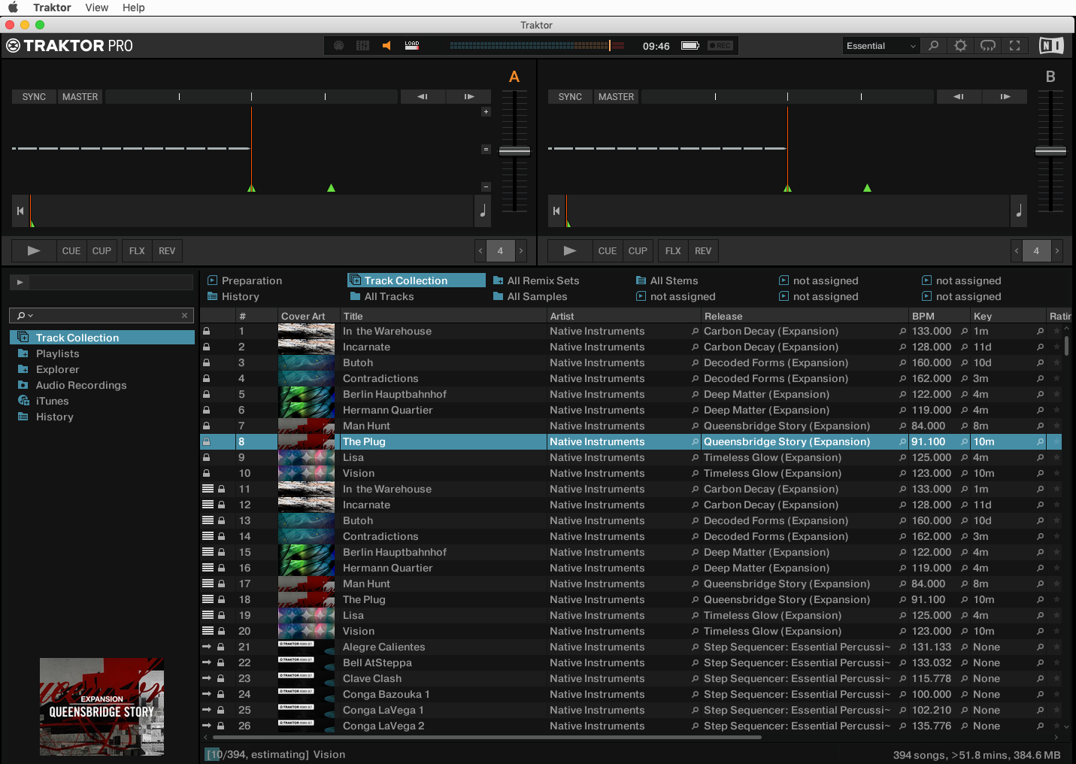
Task: Toggle FLX flux mode on Deck A
Action: click(137, 251)
